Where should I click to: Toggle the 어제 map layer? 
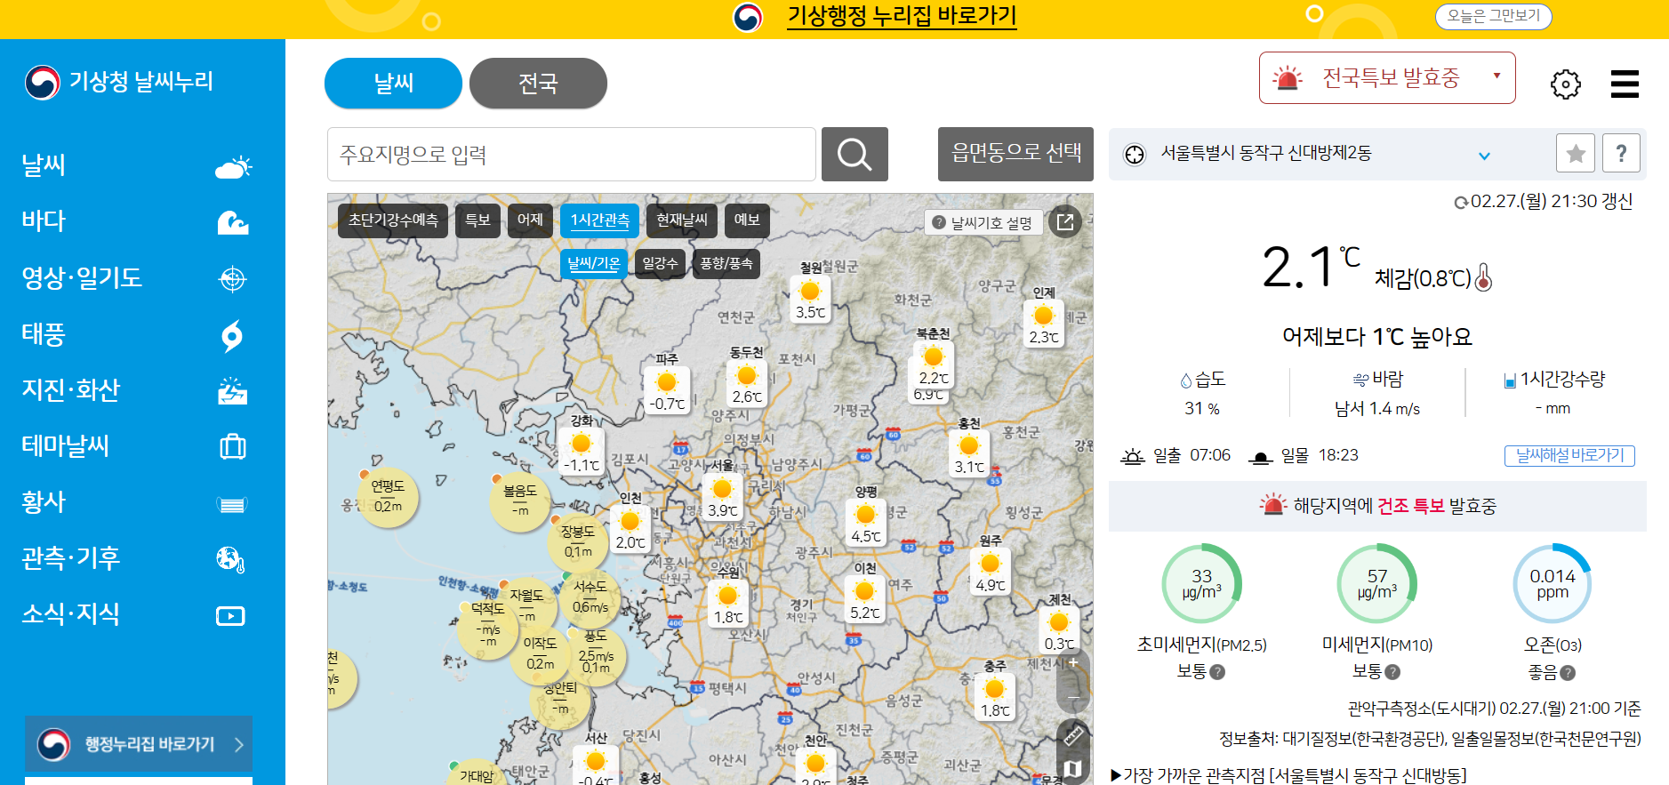click(x=530, y=220)
